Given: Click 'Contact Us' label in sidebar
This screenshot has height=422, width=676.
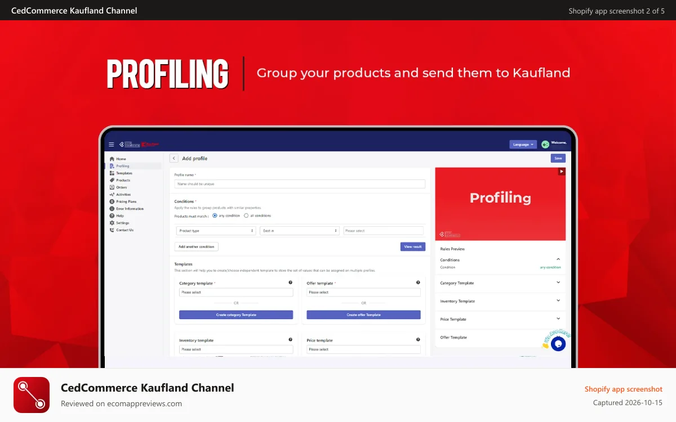Looking at the screenshot, I should tap(125, 230).
